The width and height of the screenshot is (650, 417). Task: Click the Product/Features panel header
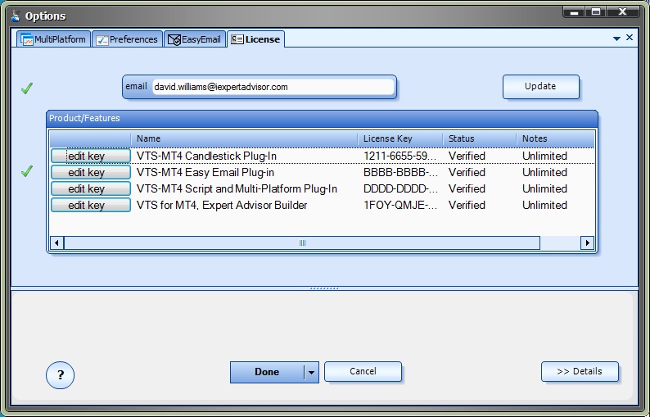[322, 118]
